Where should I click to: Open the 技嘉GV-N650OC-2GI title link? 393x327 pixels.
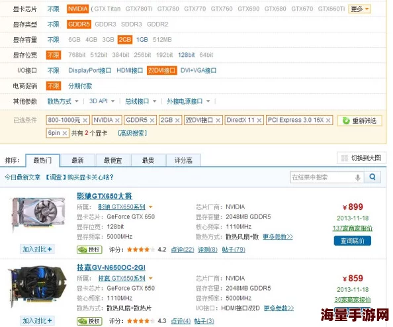point(111,267)
